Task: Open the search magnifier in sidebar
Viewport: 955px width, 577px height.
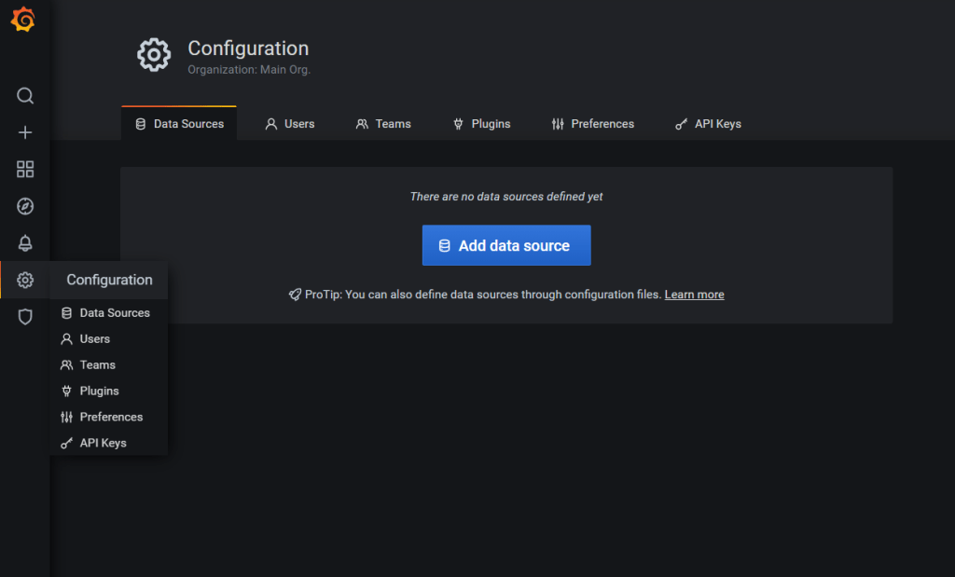Action: [x=25, y=96]
